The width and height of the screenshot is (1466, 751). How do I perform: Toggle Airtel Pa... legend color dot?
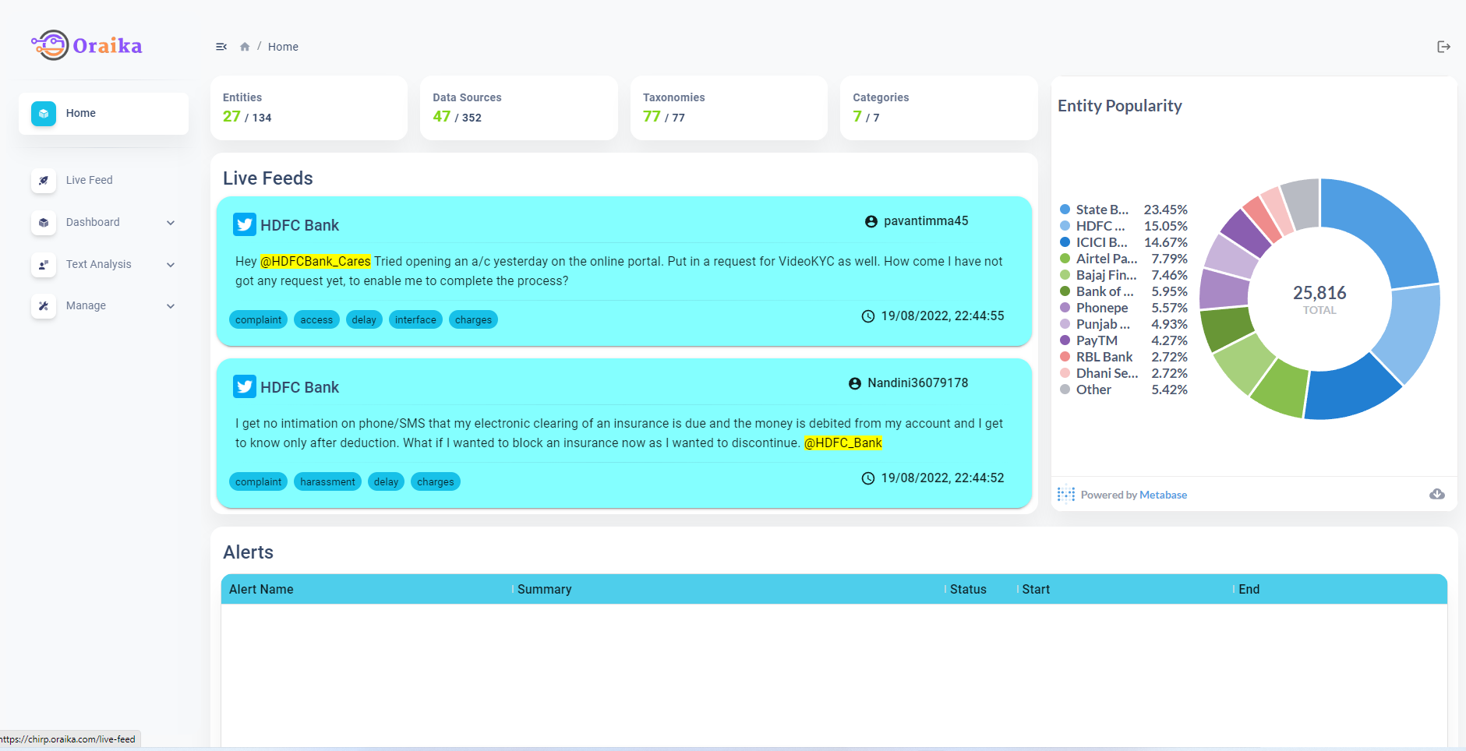pyautogui.click(x=1065, y=259)
